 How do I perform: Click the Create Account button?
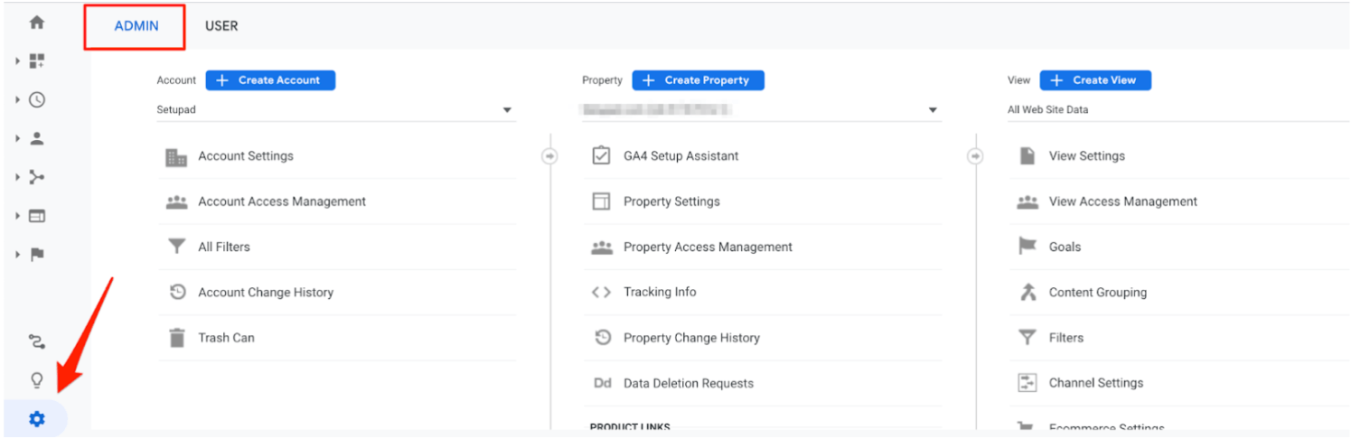click(270, 80)
